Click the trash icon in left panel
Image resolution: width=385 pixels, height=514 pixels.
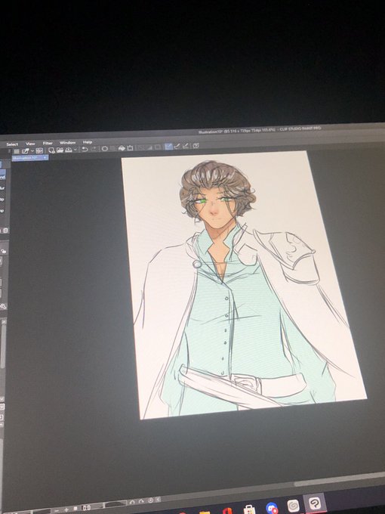[x=5, y=231]
